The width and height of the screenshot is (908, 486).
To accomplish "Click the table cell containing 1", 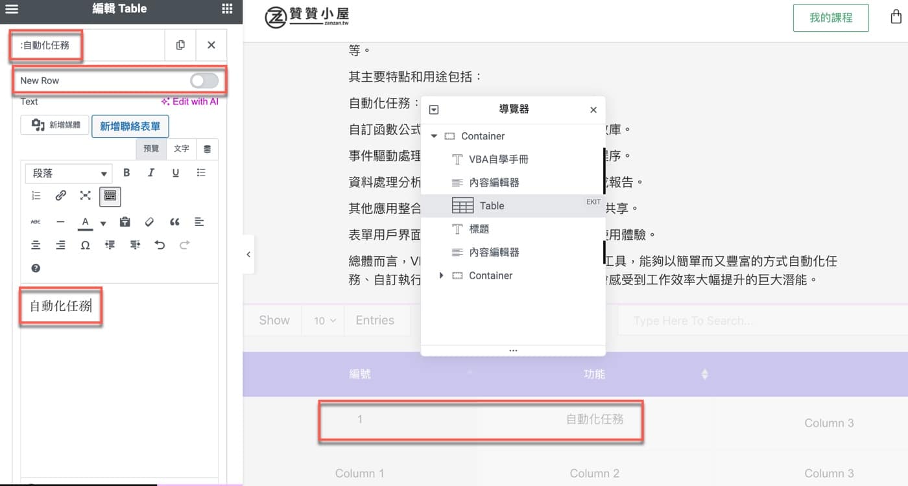I will 360,419.
